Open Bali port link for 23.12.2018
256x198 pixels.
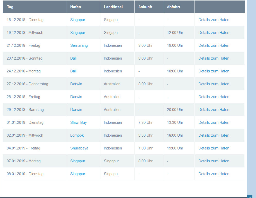point(73,58)
